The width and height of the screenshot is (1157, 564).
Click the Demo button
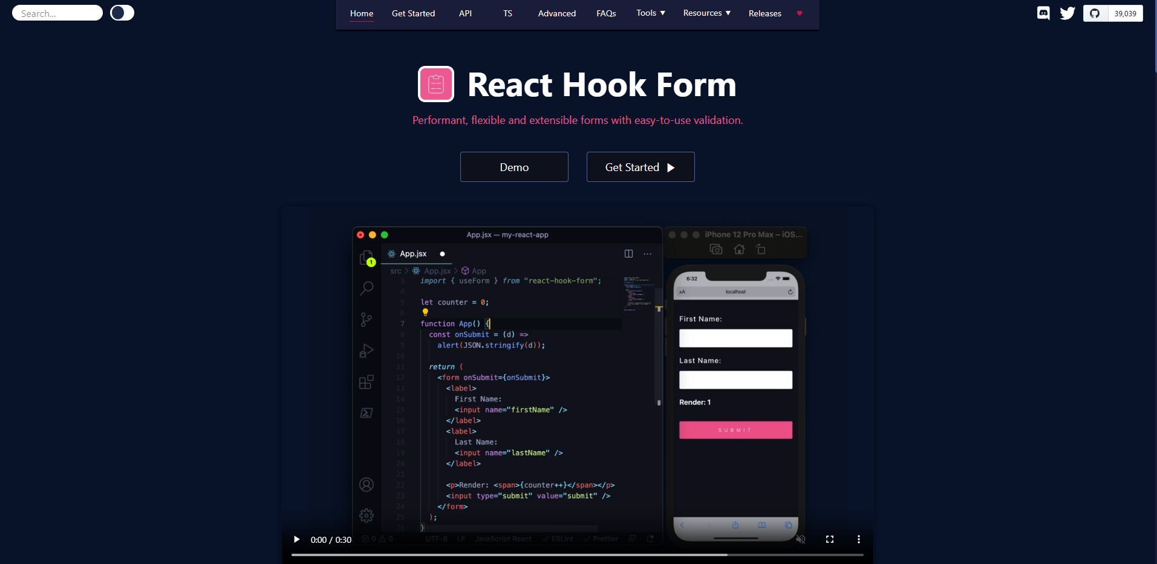pos(513,167)
